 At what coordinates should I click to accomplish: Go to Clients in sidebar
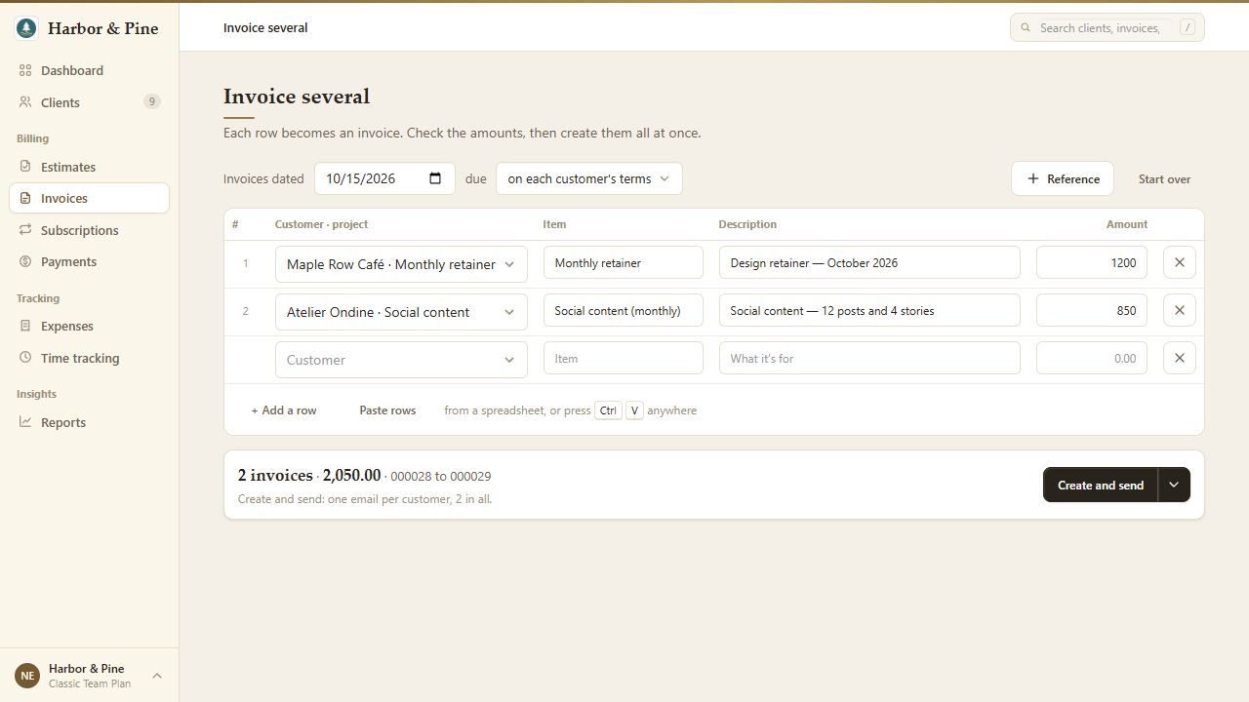89,102
